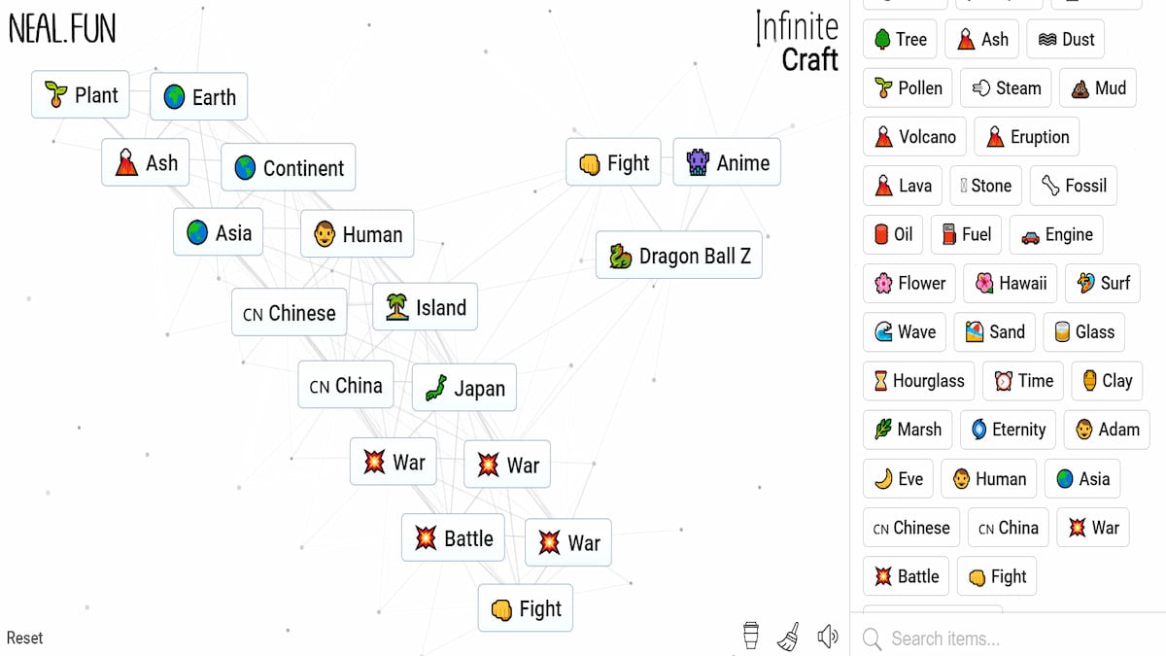Click the Continent element on the board
The image size is (1166, 656).
(288, 167)
